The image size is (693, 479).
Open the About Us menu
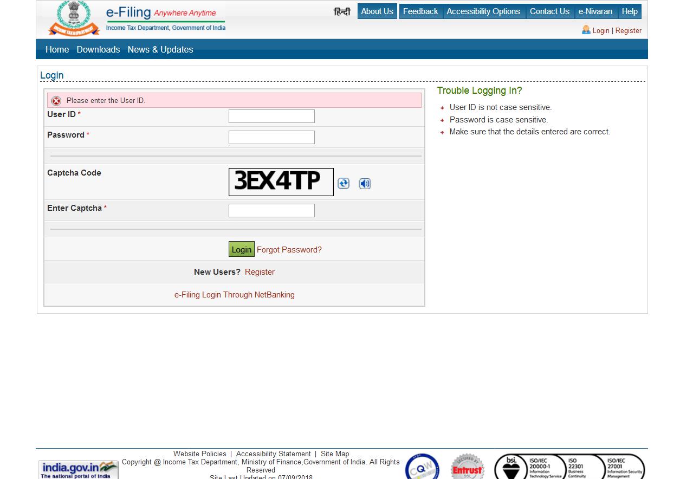pos(377,11)
